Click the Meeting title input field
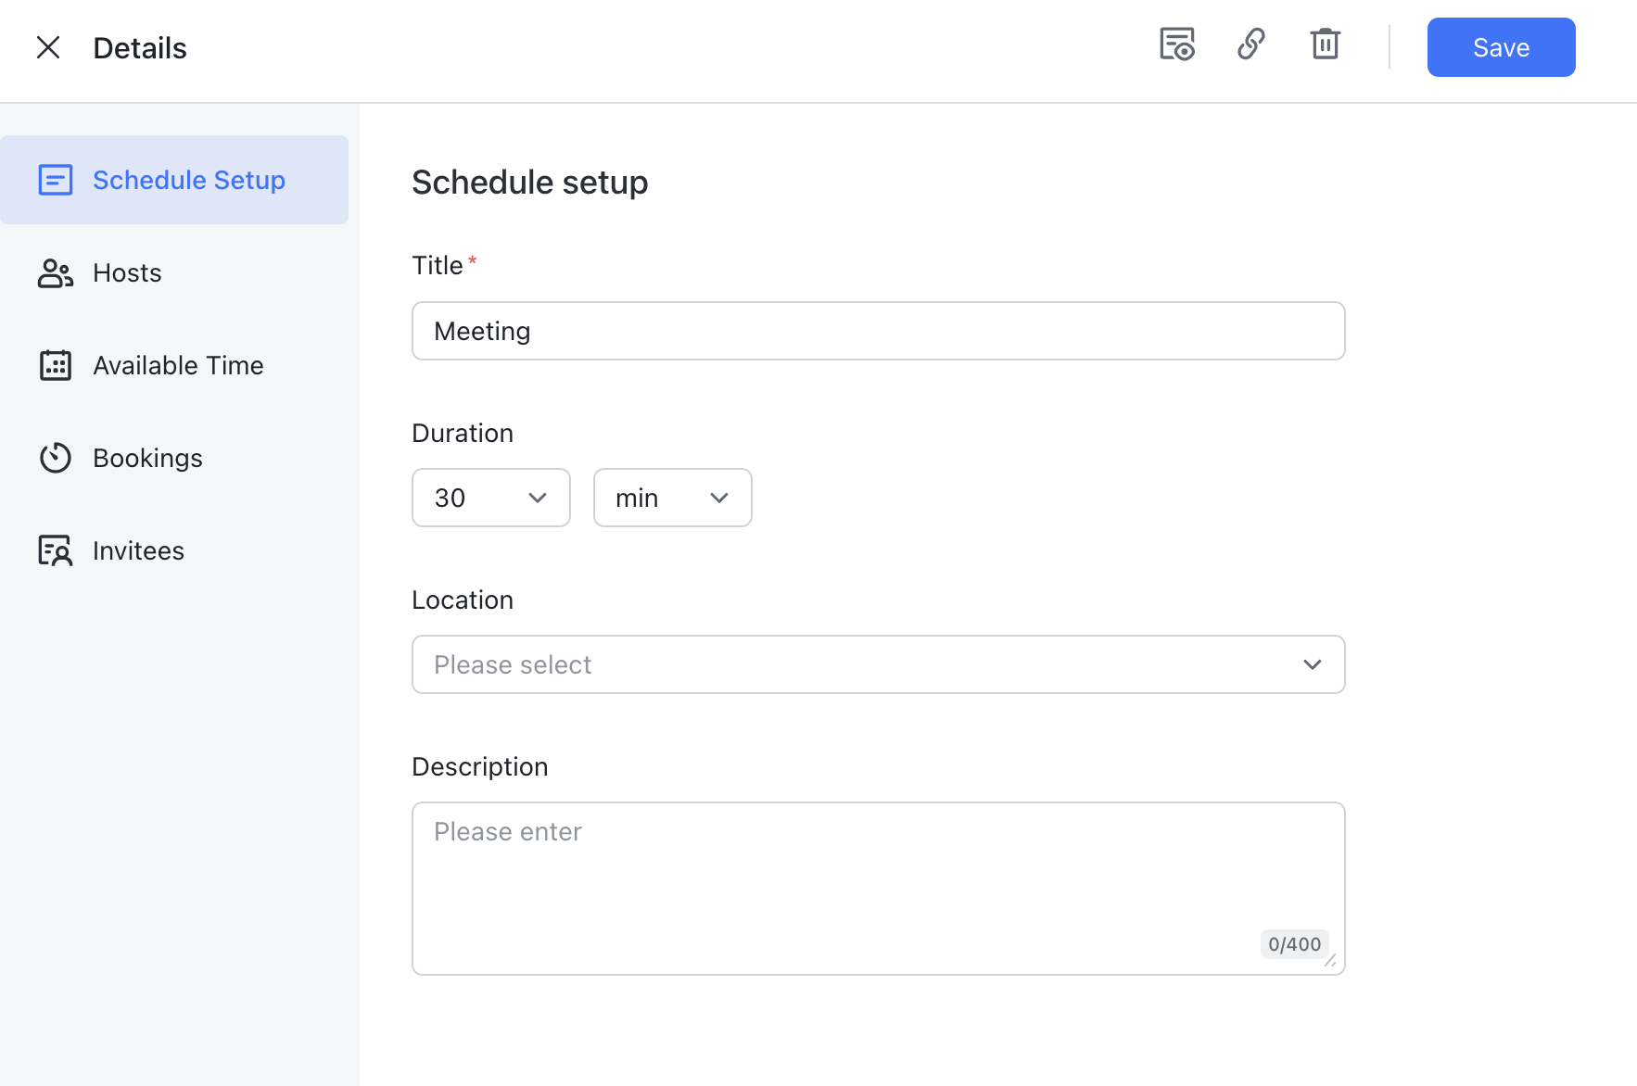1637x1086 pixels. [877, 331]
